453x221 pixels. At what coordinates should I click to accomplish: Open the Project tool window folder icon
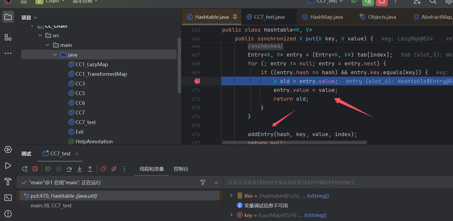[x=8, y=17]
